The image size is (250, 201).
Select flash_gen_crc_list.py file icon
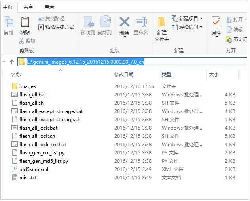click(15, 152)
